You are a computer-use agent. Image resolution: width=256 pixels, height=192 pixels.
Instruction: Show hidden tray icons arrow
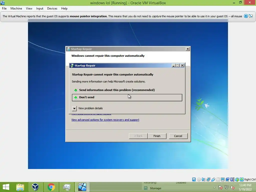pyautogui.click(x=214, y=187)
